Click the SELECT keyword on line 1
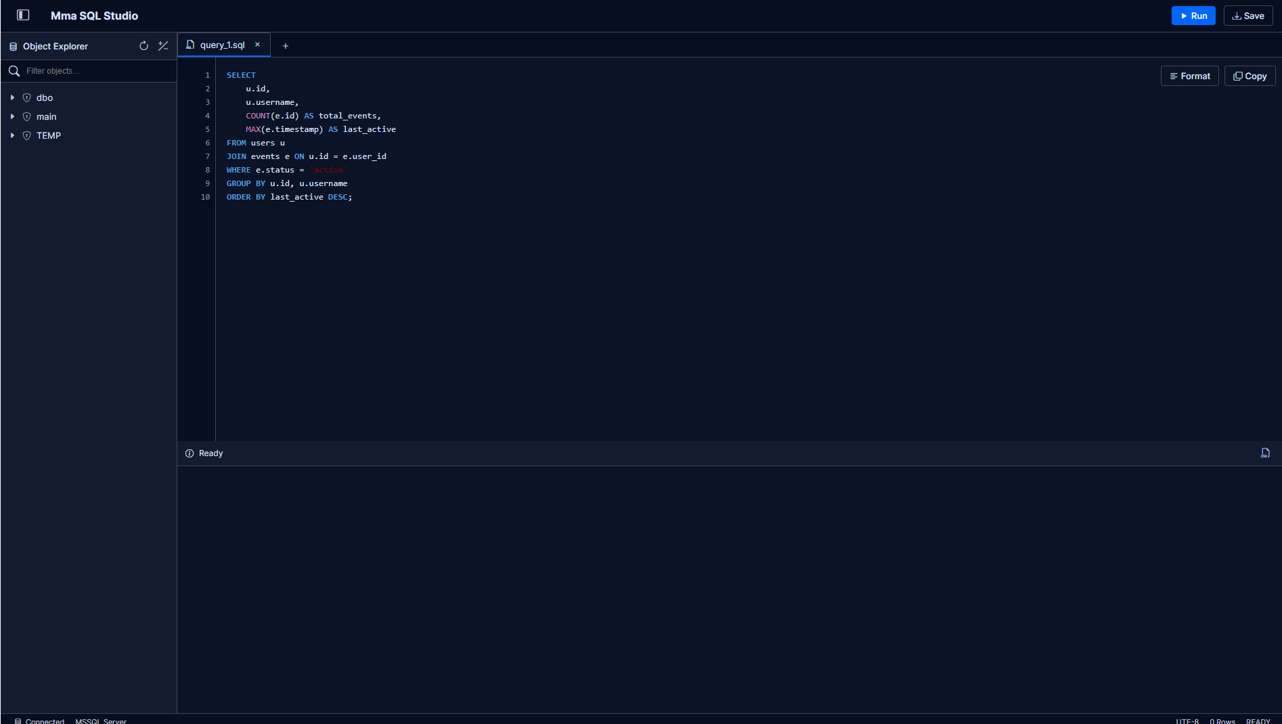Viewport: 1282px width, 724px height. 241,75
